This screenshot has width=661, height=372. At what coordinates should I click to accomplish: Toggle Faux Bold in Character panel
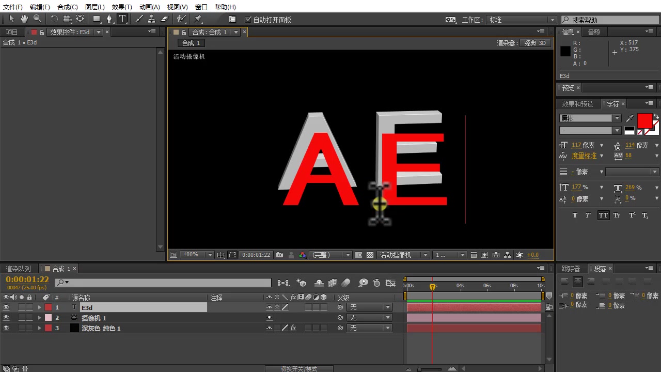(x=575, y=215)
